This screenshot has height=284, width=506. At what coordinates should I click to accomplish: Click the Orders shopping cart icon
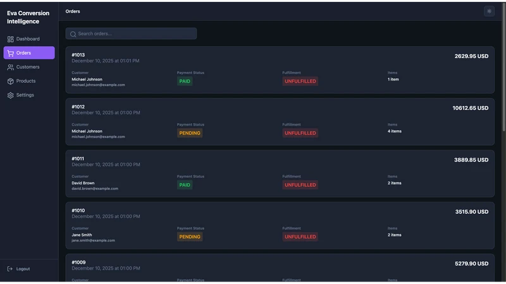(10, 53)
